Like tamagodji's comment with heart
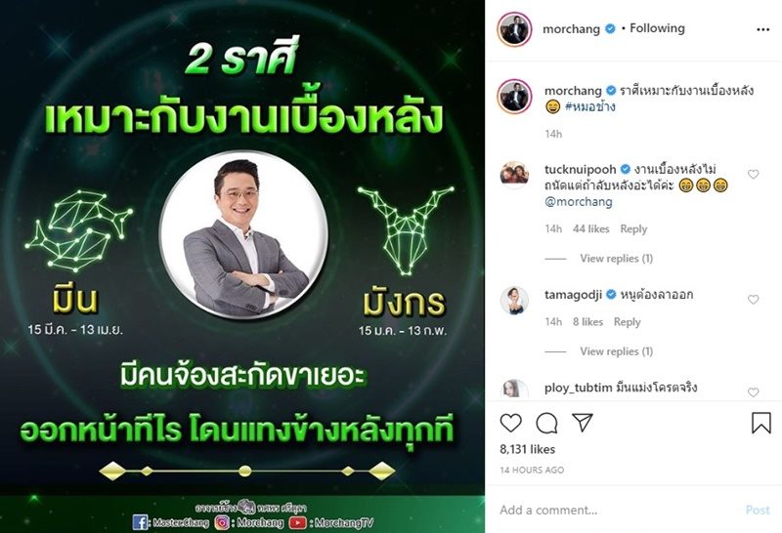Screen dimensions: 782x533 coord(753,300)
